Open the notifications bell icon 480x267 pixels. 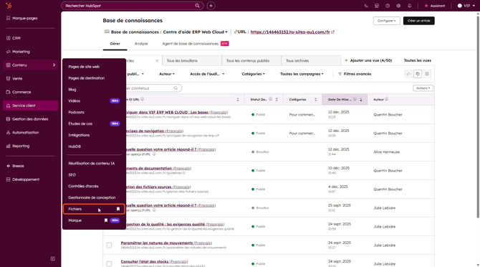click(x=409, y=6)
